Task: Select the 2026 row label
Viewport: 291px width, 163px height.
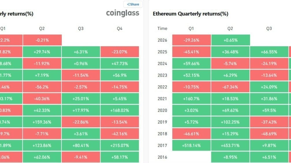Action: [x=162, y=40]
